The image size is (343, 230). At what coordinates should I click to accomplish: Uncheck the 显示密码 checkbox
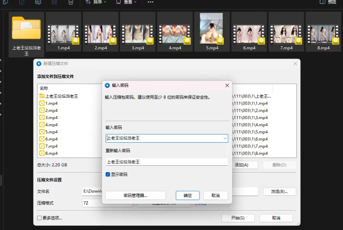108,174
